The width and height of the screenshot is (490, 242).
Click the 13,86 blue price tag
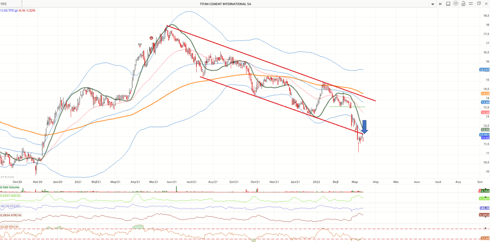point(485,103)
